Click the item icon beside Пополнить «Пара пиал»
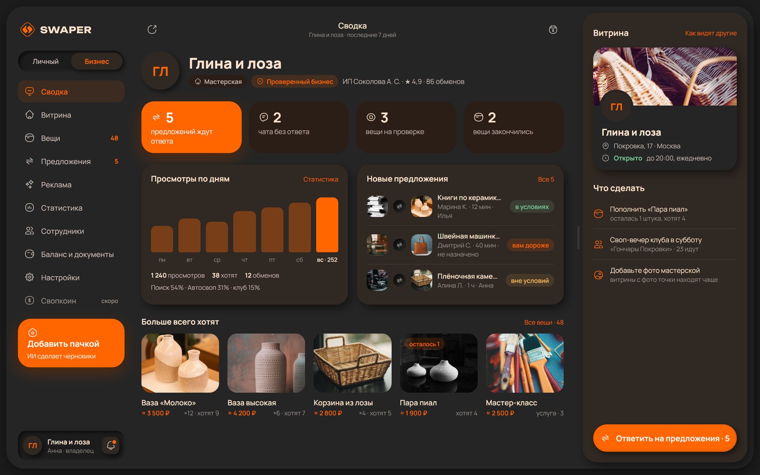The width and height of the screenshot is (760, 475). pyautogui.click(x=598, y=214)
